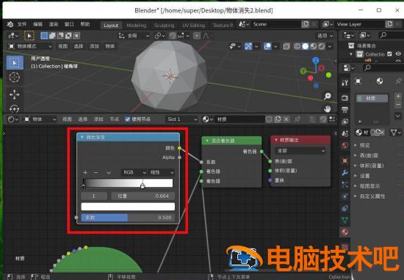Open the World properties tab
The width and height of the screenshot is (404, 280).
pyautogui.click(x=345, y=146)
